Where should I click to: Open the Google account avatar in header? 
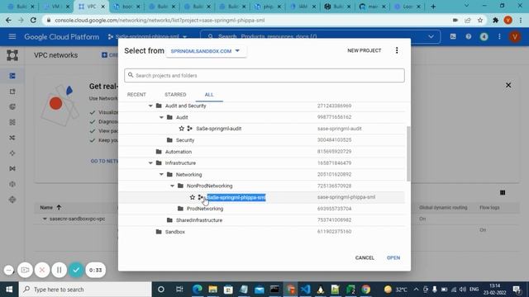(x=515, y=36)
